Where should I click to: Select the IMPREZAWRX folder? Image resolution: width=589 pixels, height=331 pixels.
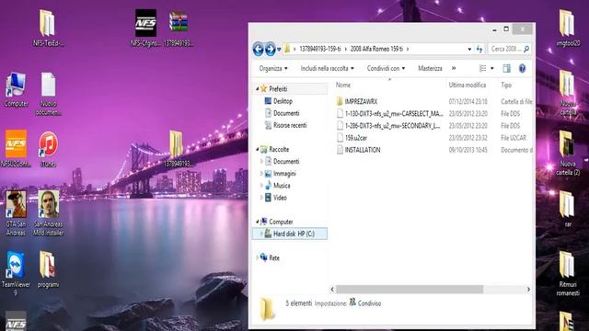point(361,101)
